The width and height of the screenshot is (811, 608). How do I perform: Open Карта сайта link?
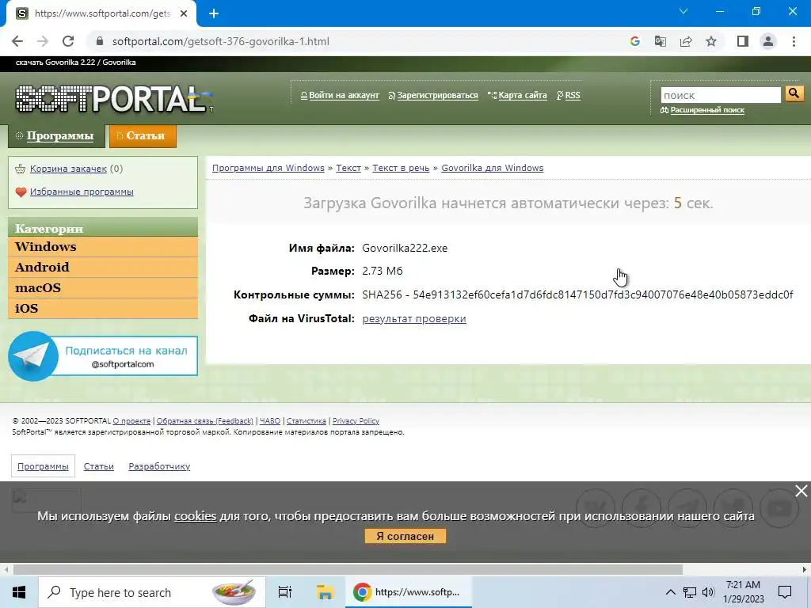523,95
